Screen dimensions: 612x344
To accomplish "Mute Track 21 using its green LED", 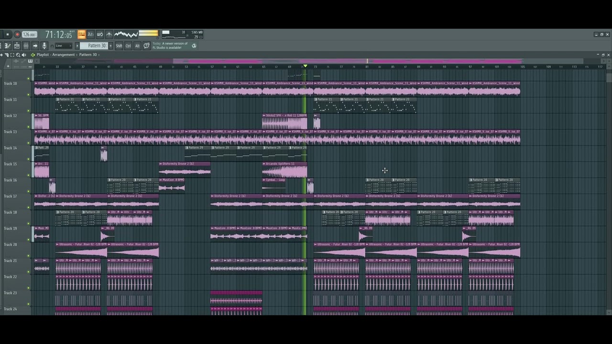I will click(x=28, y=271).
